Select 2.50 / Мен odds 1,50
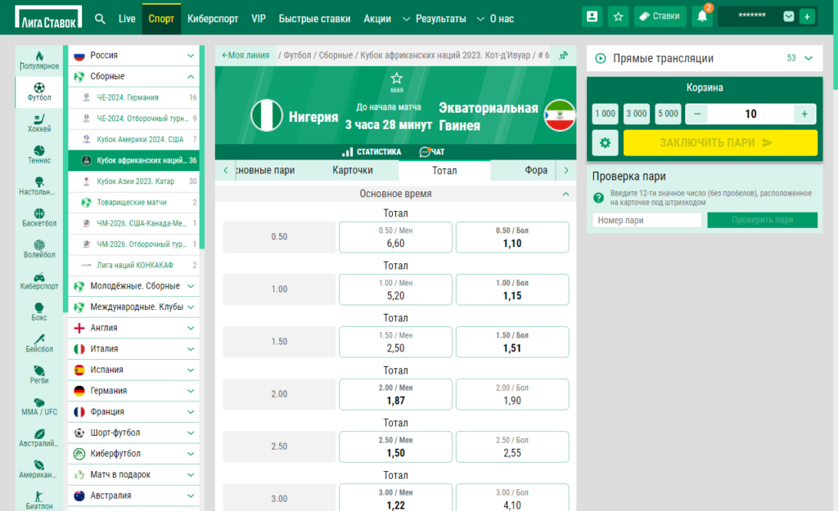The image size is (838, 511). (395, 447)
